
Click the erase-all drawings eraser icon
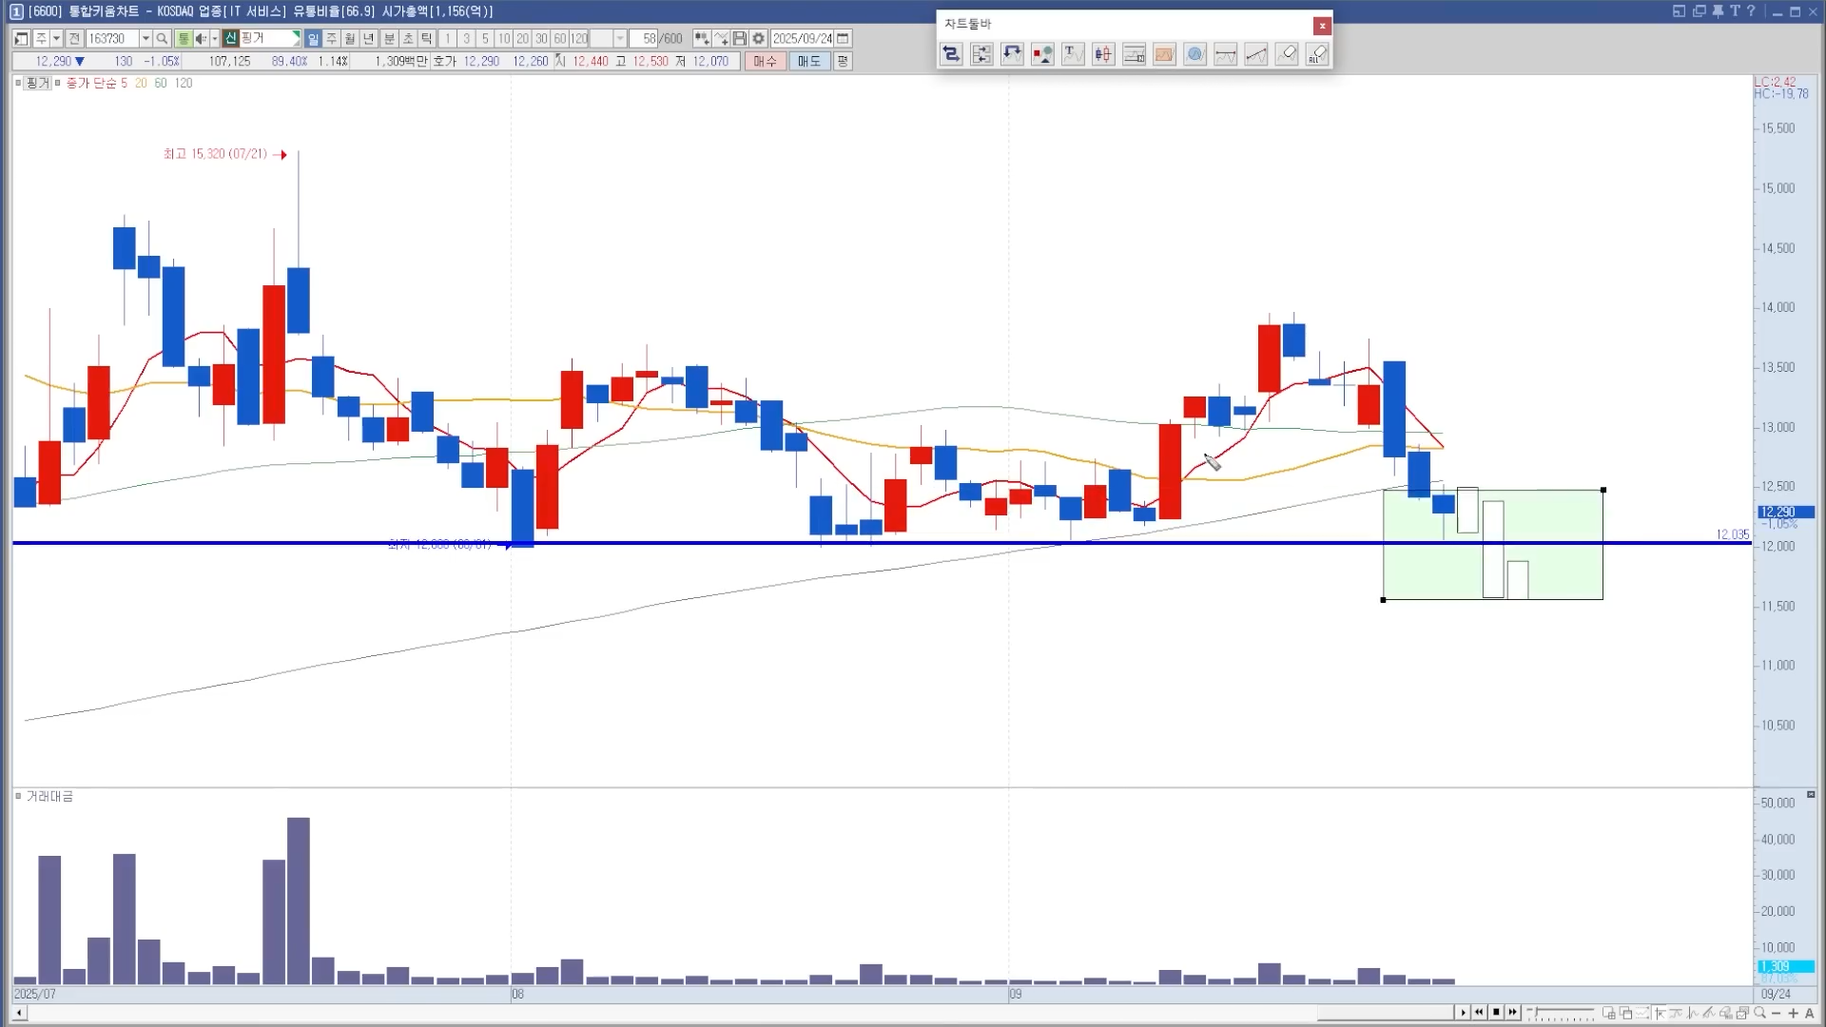coord(1317,54)
